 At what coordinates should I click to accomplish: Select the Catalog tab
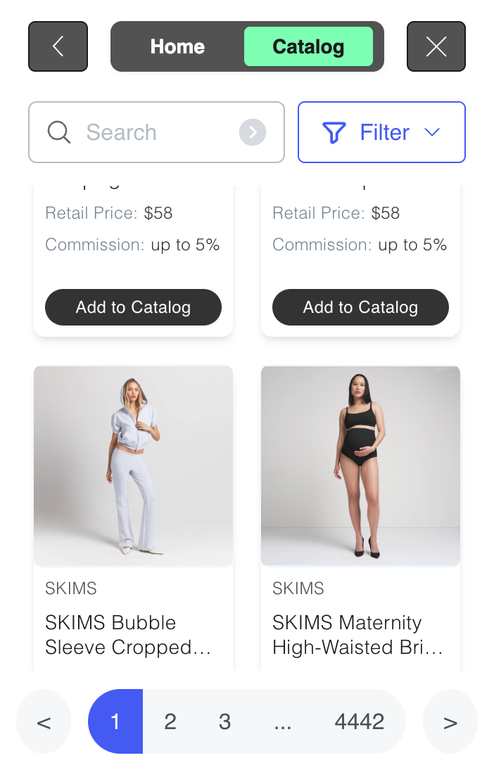pyautogui.click(x=308, y=46)
